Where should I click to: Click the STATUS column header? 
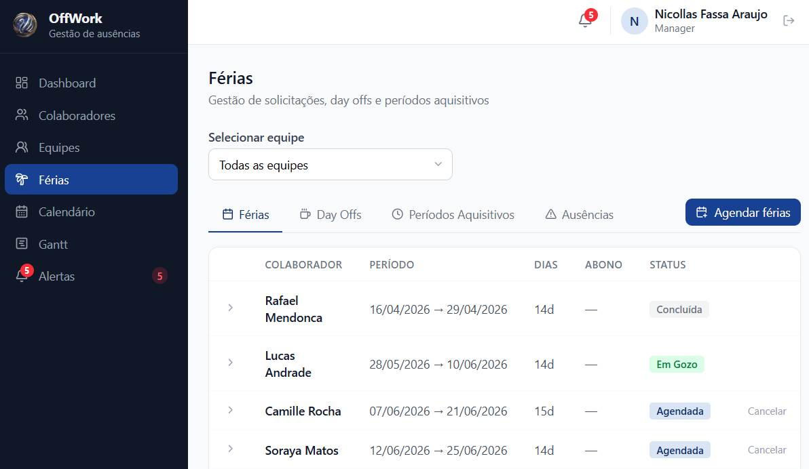tap(668, 264)
